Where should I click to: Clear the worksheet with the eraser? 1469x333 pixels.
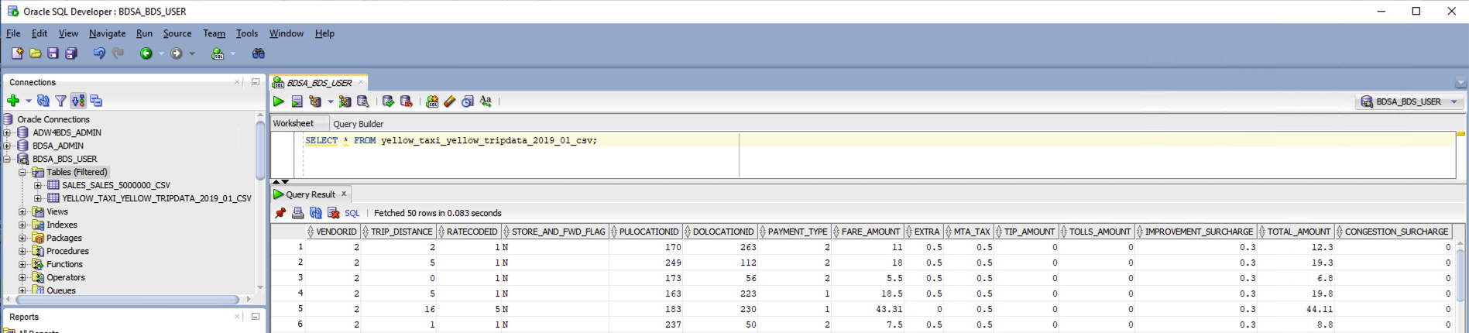point(450,101)
